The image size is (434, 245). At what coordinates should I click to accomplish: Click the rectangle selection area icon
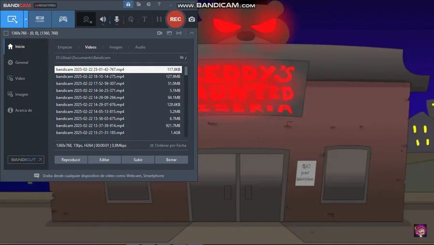(6, 33)
